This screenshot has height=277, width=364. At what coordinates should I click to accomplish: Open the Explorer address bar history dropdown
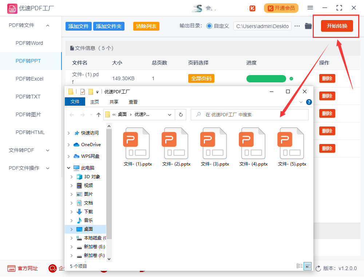[170, 115]
